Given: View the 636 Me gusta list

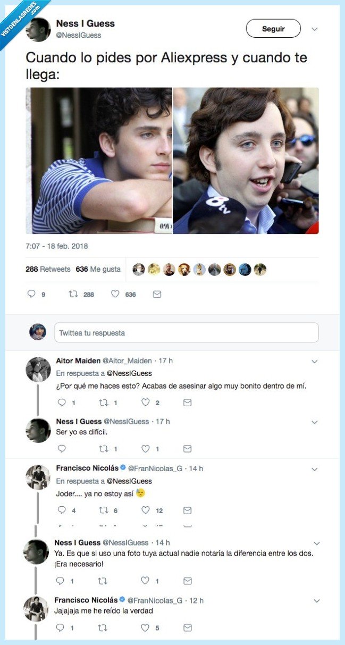Looking at the screenshot, I should (x=98, y=270).
